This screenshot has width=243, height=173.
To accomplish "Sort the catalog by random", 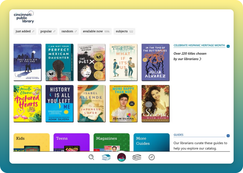I will pyautogui.click(x=69, y=31).
